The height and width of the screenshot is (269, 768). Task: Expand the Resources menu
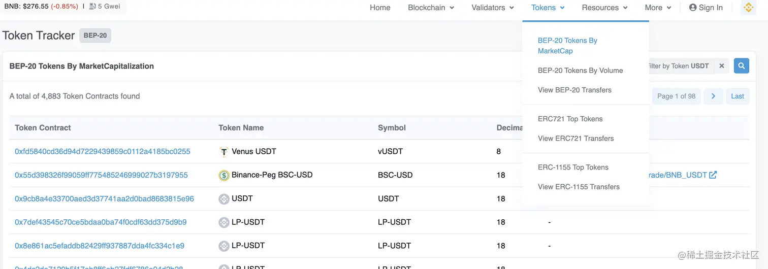pos(604,8)
